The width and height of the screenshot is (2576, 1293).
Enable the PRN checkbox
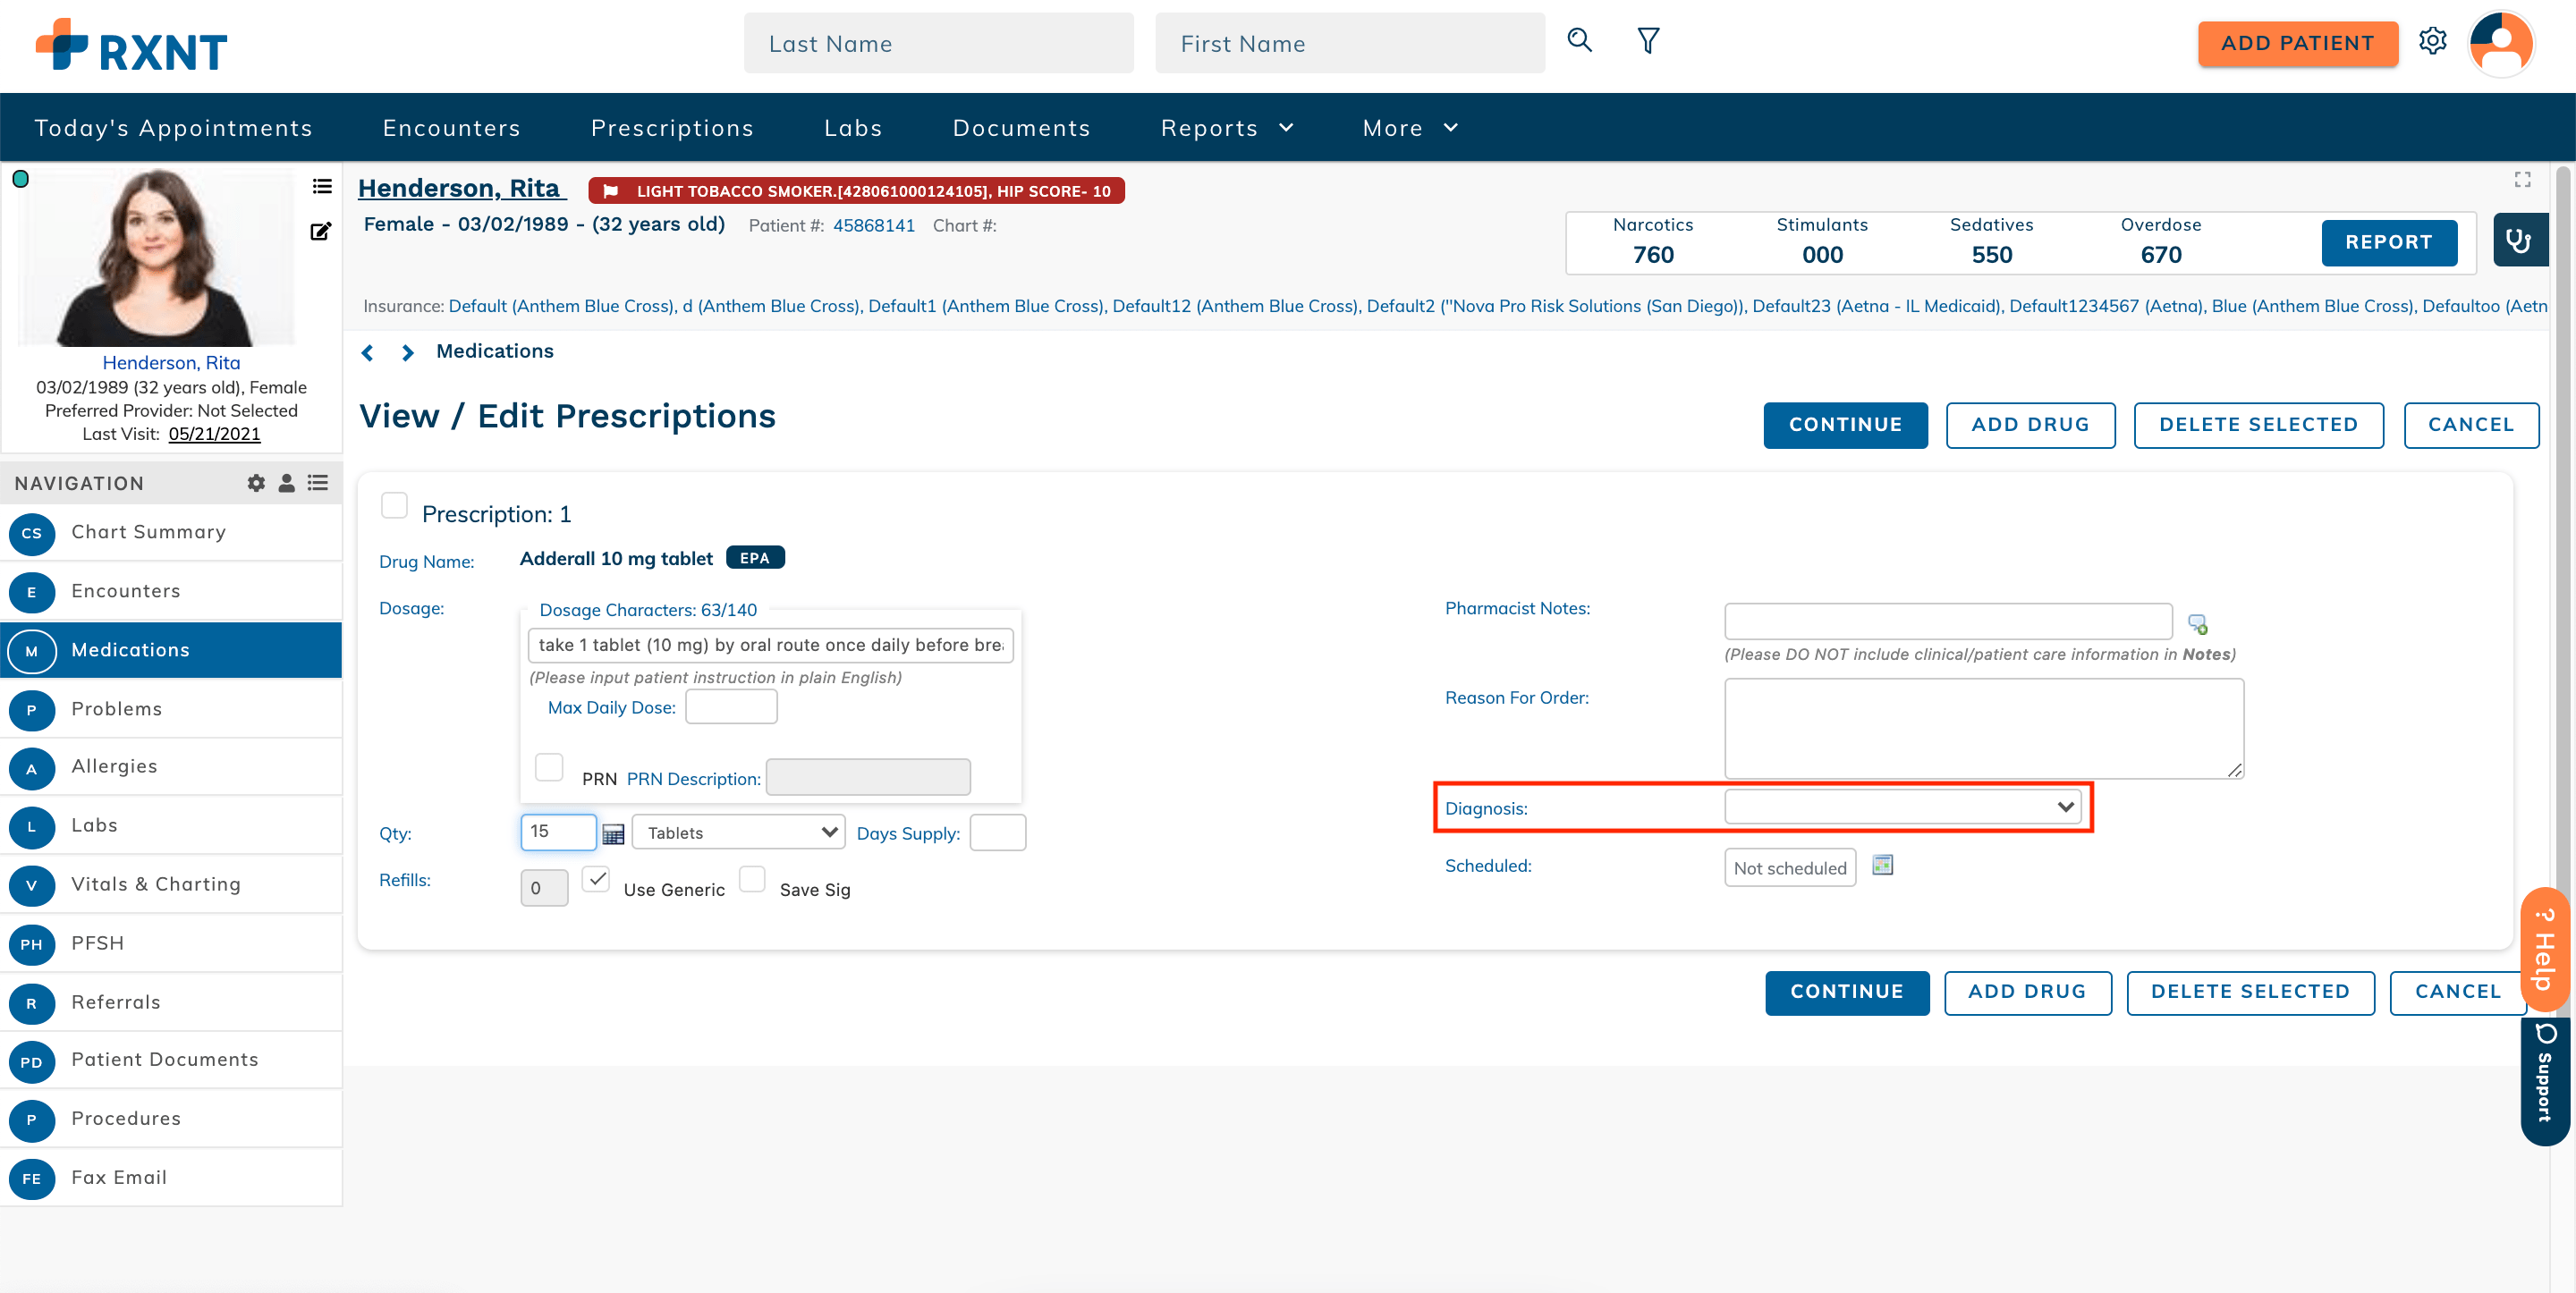pyautogui.click(x=549, y=767)
